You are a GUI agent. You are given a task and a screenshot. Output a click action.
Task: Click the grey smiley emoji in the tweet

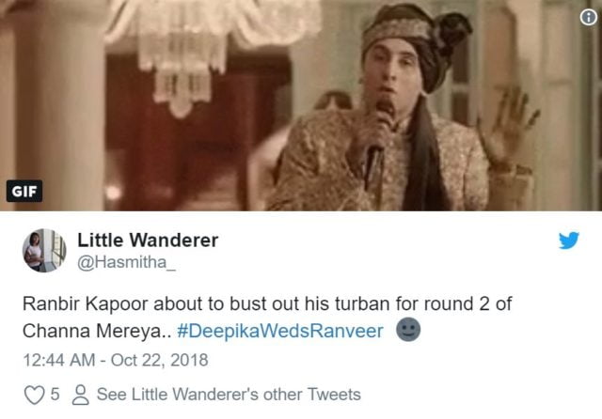pos(408,330)
